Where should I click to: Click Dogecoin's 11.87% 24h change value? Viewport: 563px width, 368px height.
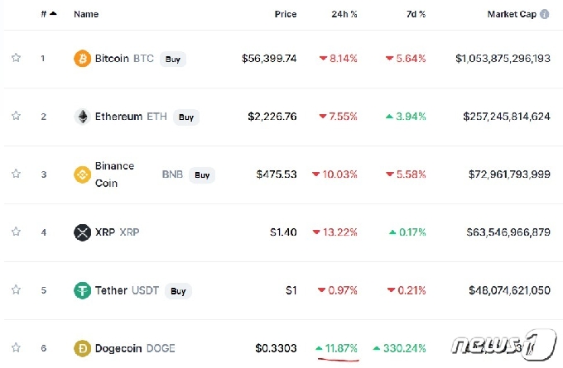pyautogui.click(x=340, y=348)
